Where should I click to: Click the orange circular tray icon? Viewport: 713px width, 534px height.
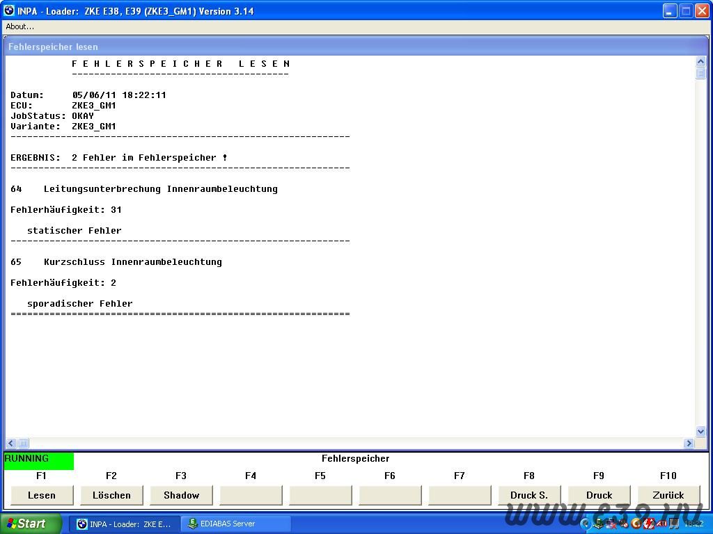(636, 524)
